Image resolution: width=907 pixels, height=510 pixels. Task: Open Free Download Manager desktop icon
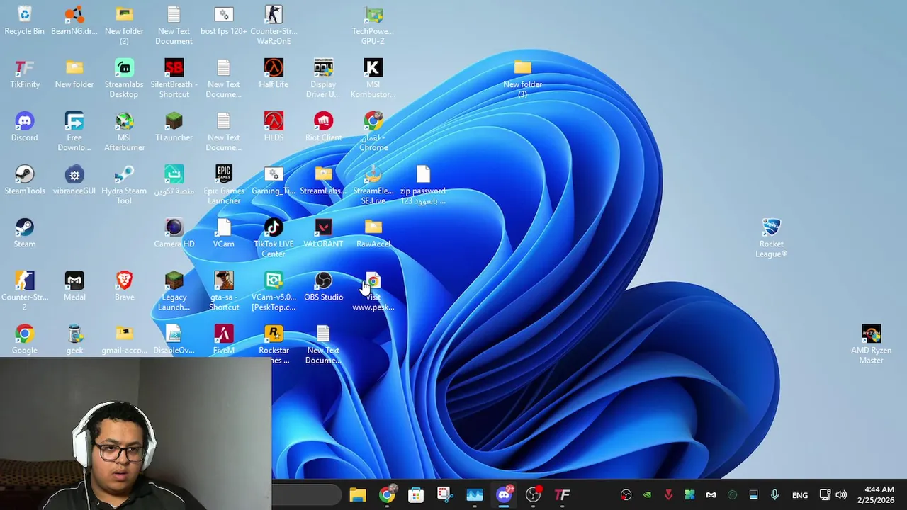click(x=74, y=132)
